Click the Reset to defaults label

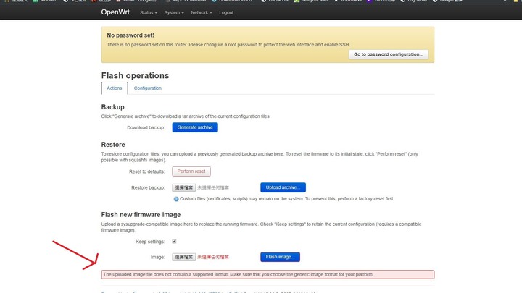coord(146,171)
